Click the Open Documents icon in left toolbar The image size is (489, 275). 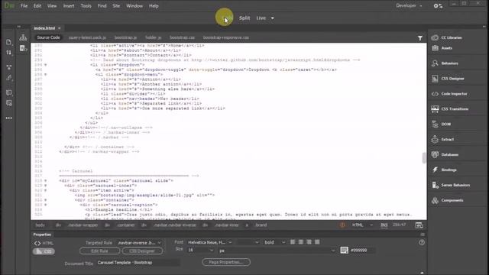tap(8, 42)
